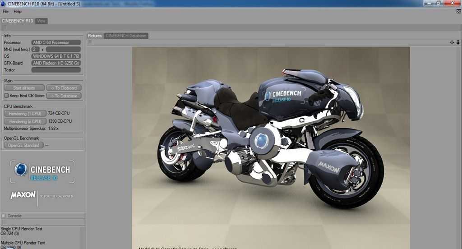Click the CB 724 (0) console line
462x249 pixels.
10,233
